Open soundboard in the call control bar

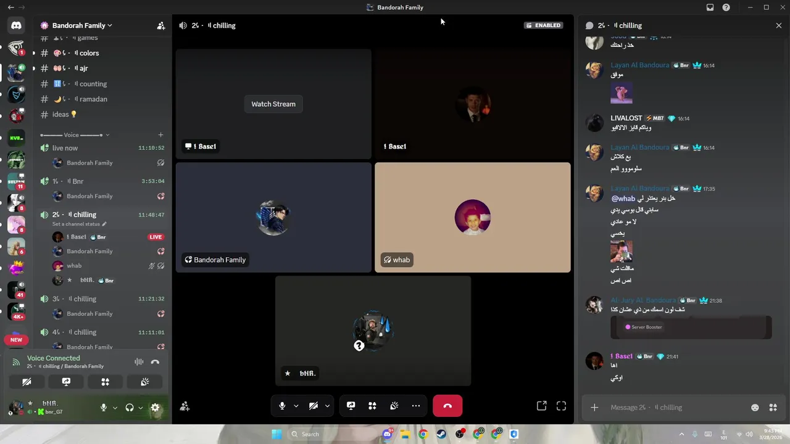tap(394, 406)
